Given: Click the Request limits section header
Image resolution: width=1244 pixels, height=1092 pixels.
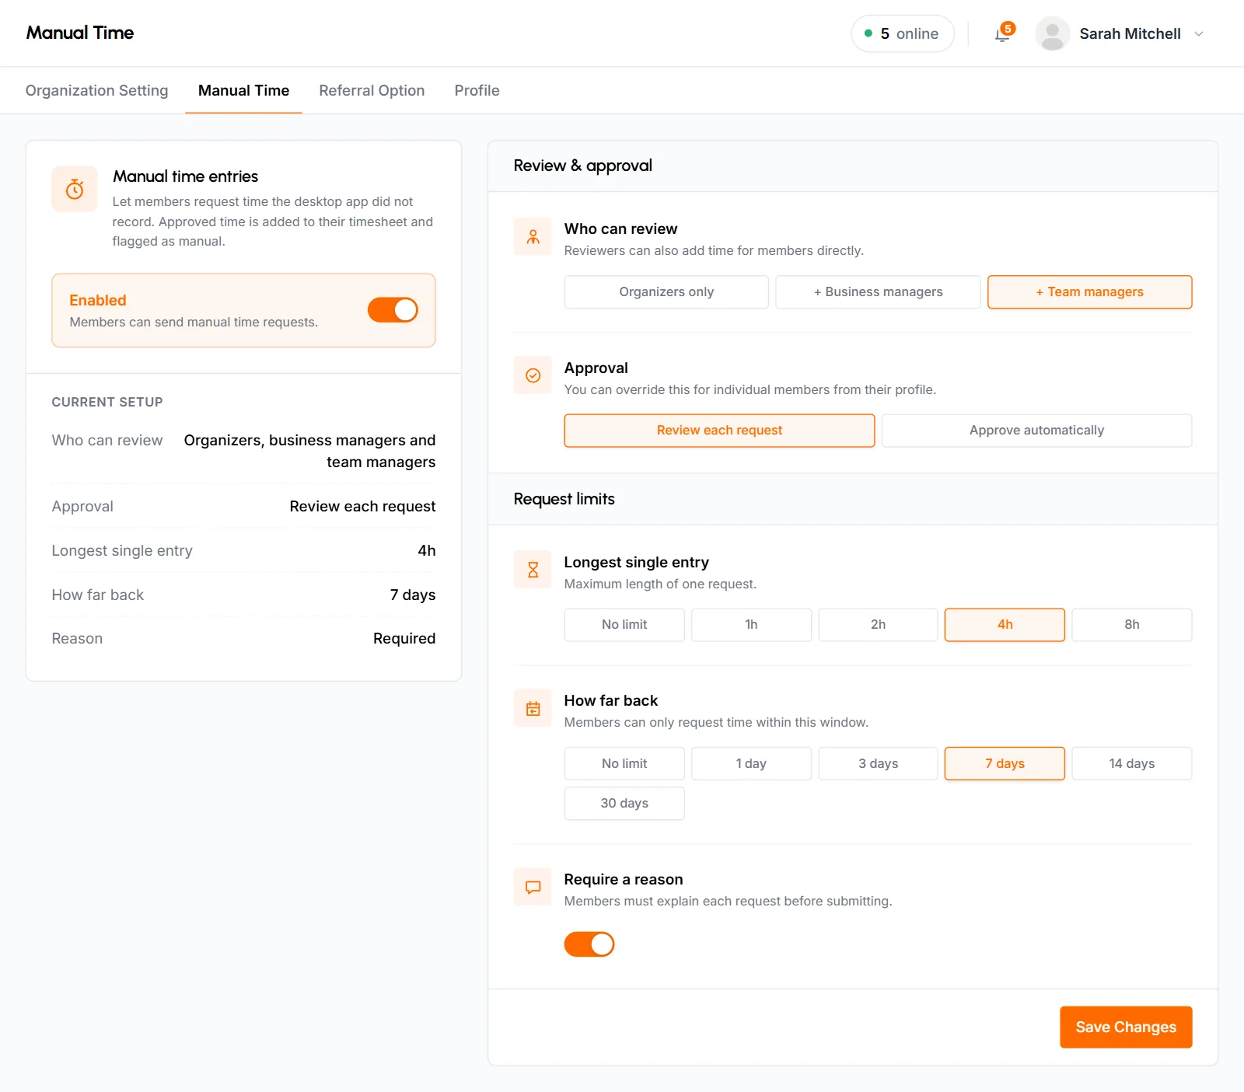Looking at the screenshot, I should pyautogui.click(x=564, y=499).
